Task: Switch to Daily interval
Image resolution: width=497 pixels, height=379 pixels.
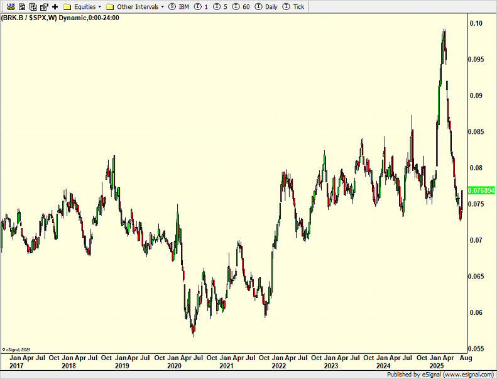Action: [266, 7]
